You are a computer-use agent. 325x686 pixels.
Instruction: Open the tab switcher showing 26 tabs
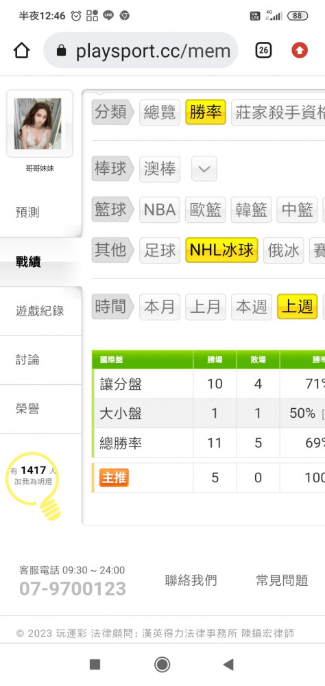[x=263, y=50]
